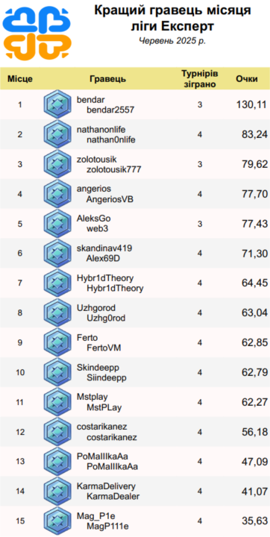The height and width of the screenshot is (537, 270).
Task: Click the blue and orange league logo
Action: 37,34
